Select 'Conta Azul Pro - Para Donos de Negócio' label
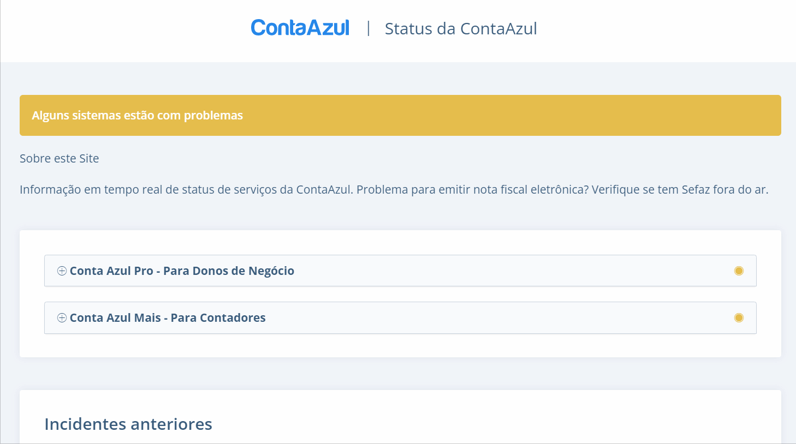Screen dimensions: 796x444 click(x=182, y=271)
